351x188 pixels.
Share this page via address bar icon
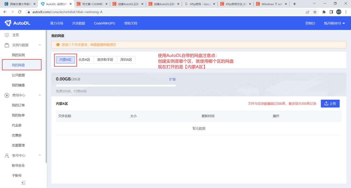tap(308, 12)
